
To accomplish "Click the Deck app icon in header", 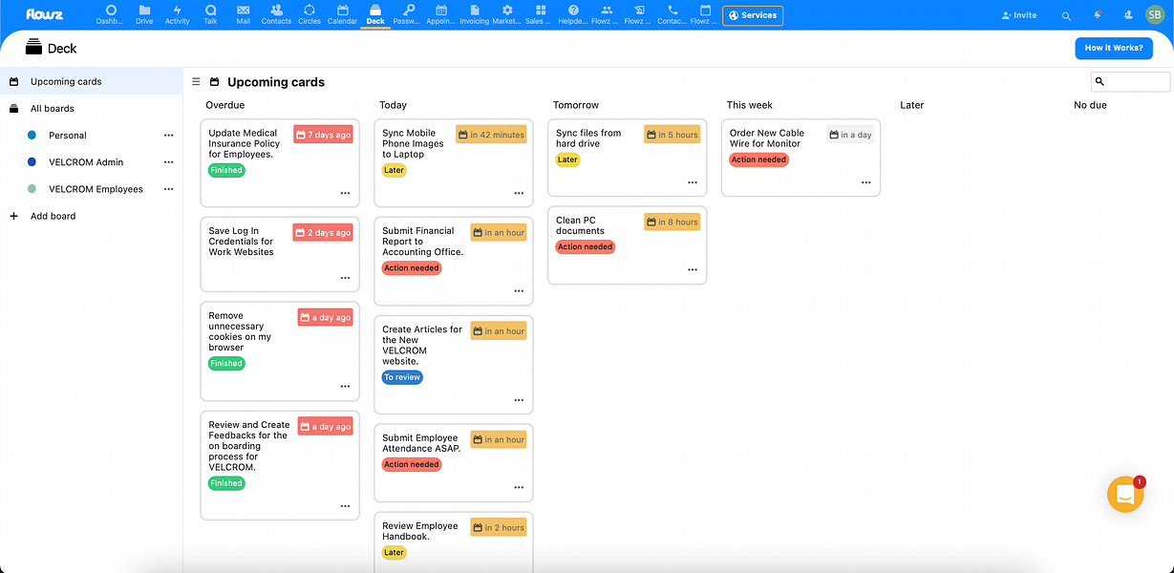I will click(34, 48).
